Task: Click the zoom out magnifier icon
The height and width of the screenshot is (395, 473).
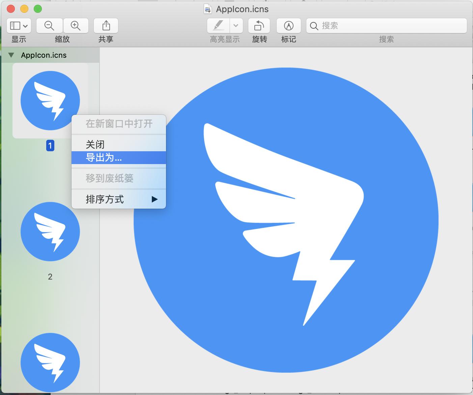Action: [49, 26]
